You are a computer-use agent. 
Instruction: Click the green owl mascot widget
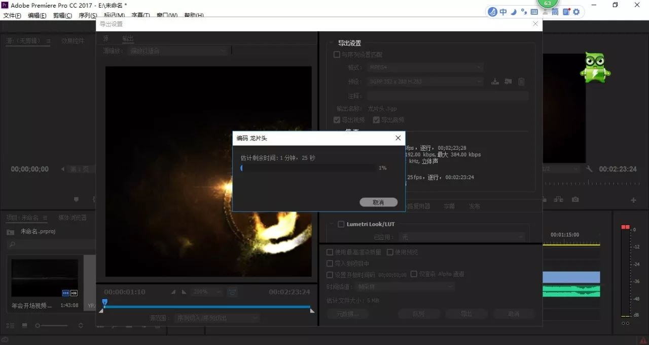pos(595,67)
